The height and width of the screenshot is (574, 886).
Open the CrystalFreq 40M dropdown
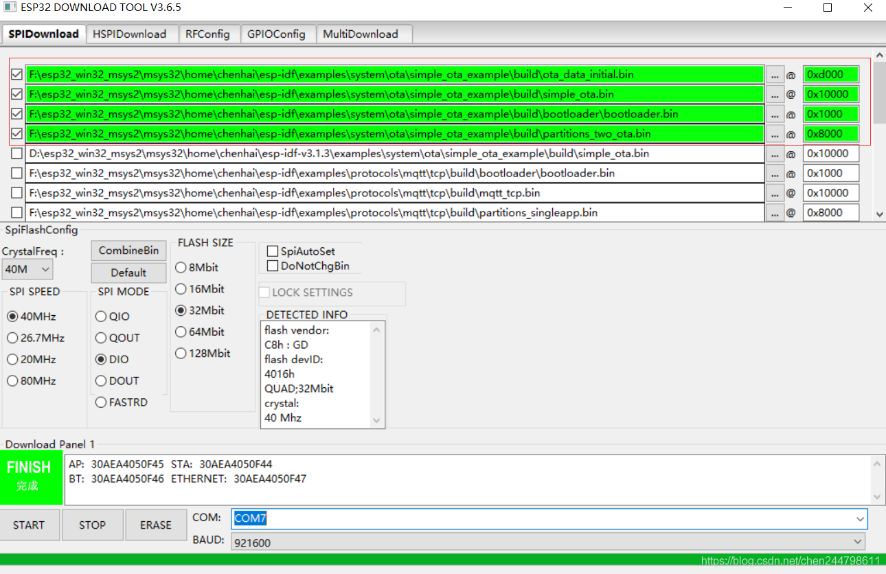click(x=27, y=269)
